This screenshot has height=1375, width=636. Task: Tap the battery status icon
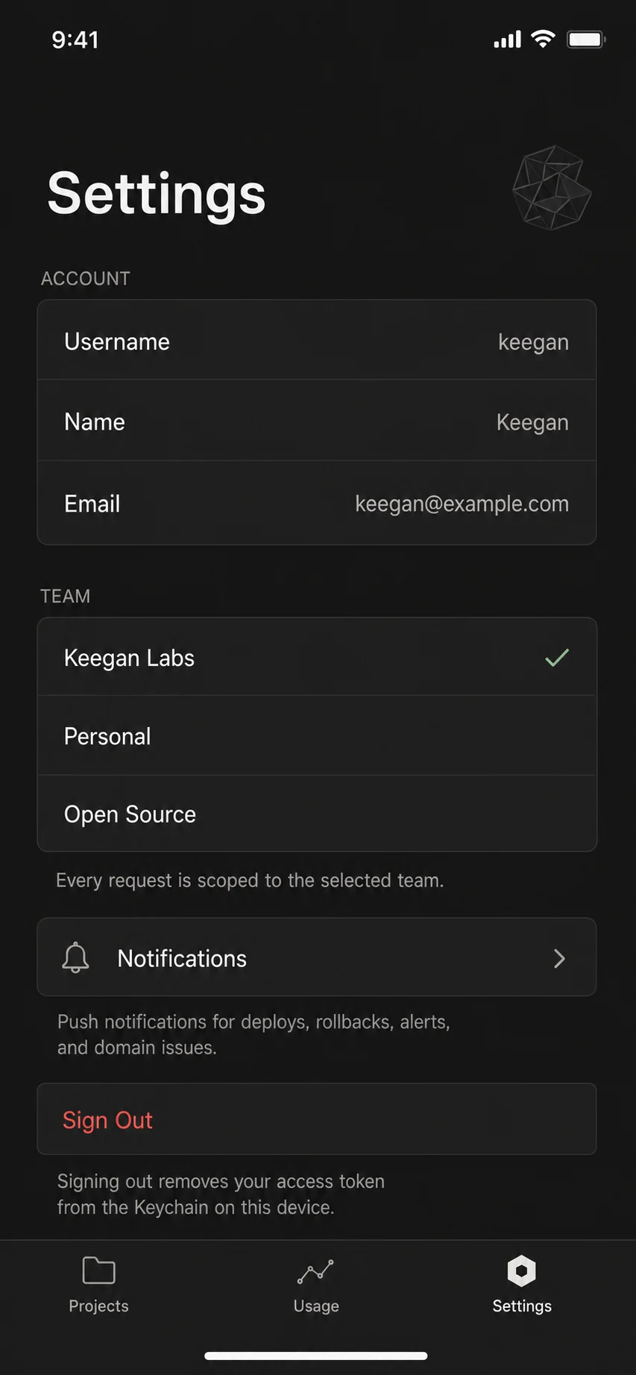(x=586, y=40)
